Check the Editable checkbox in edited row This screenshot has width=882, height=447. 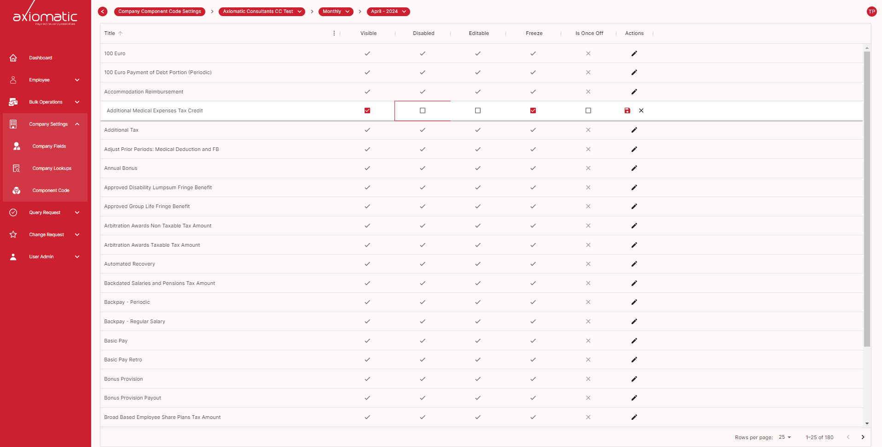pos(478,110)
